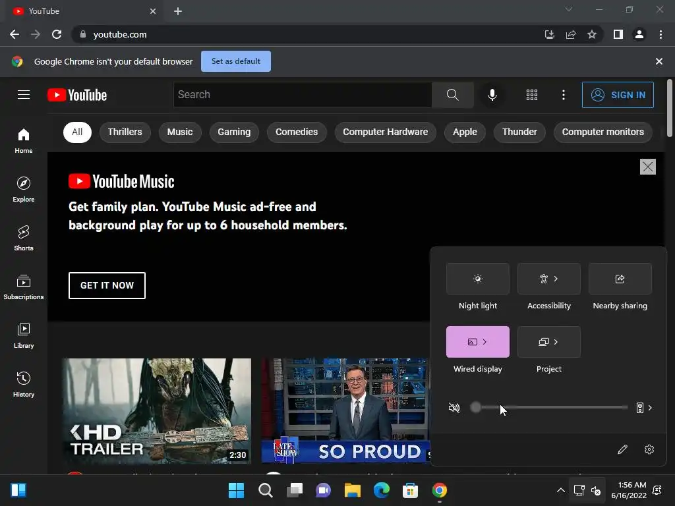Open History in the YouTube sidebar
Image resolution: width=675 pixels, height=506 pixels.
tap(24, 384)
